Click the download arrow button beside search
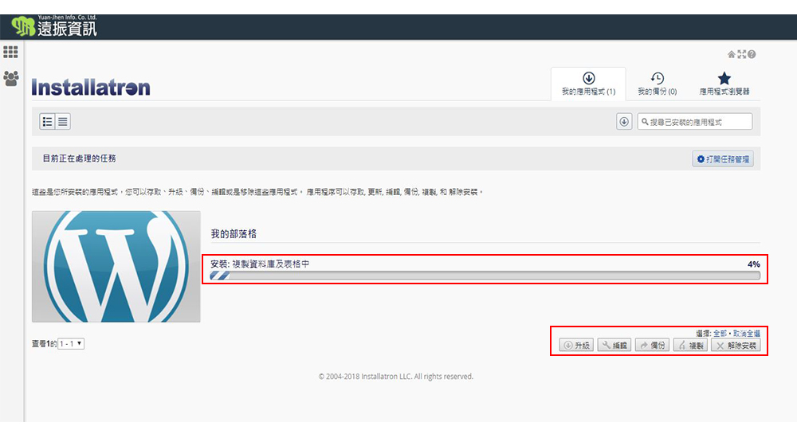 tap(624, 121)
